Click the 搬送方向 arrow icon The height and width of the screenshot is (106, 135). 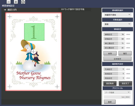(x=5, y=10)
